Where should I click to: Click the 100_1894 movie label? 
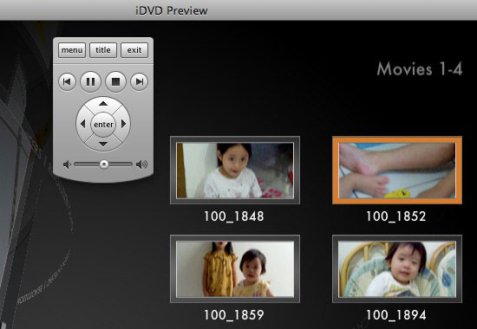(x=396, y=315)
